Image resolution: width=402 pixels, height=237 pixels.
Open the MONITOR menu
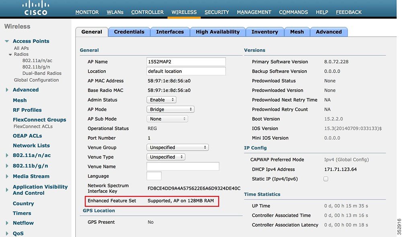(x=87, y=12)
